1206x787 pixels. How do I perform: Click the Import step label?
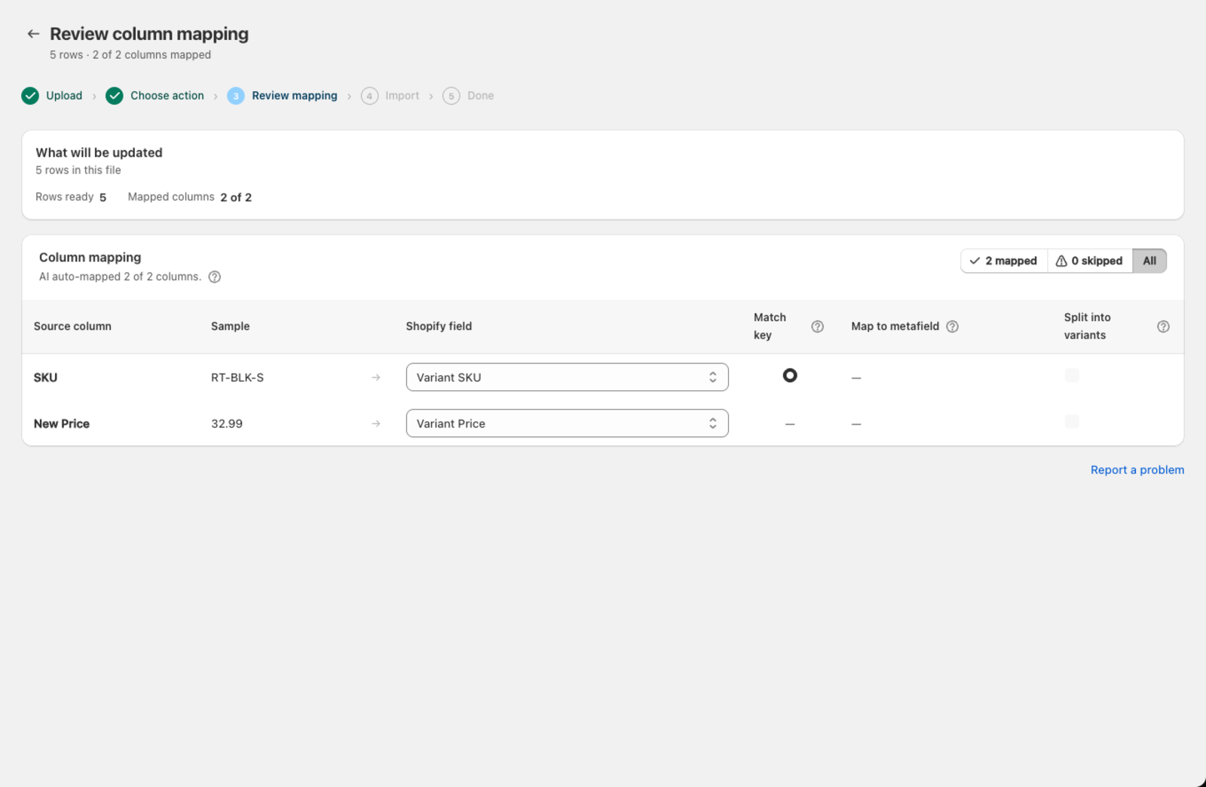[x=403, y=96]
